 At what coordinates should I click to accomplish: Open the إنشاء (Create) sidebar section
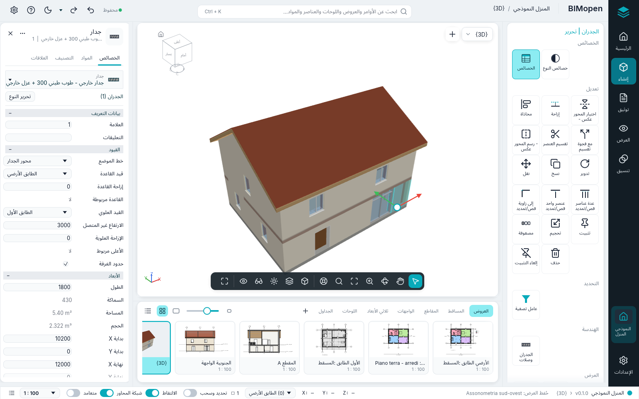[623, 72]
